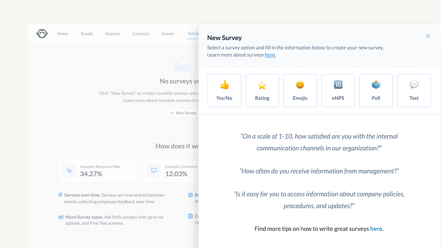
Task: Click the cursor icon beside Example Response Rate
Action: [x=69, y=171]
